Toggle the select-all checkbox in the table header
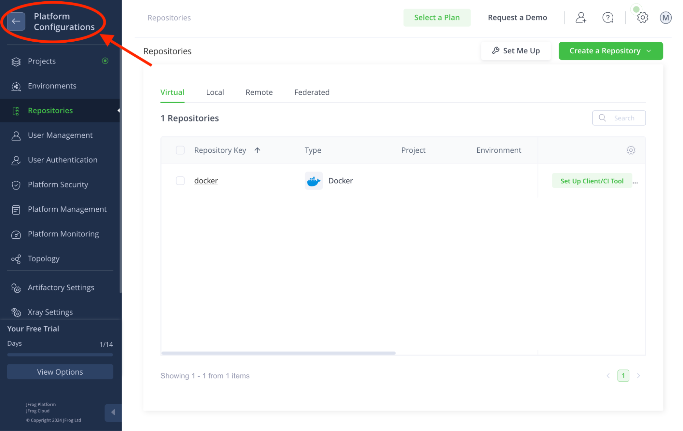 (180, 150)
